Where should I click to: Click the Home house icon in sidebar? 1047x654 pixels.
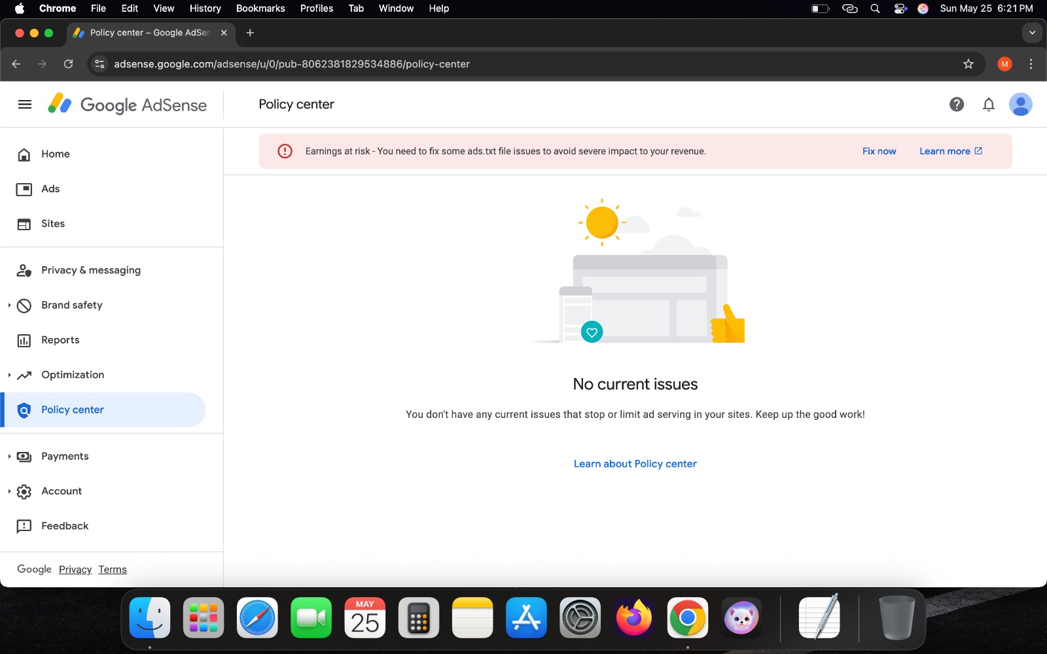pyautogui.click(x=24, y=154)
